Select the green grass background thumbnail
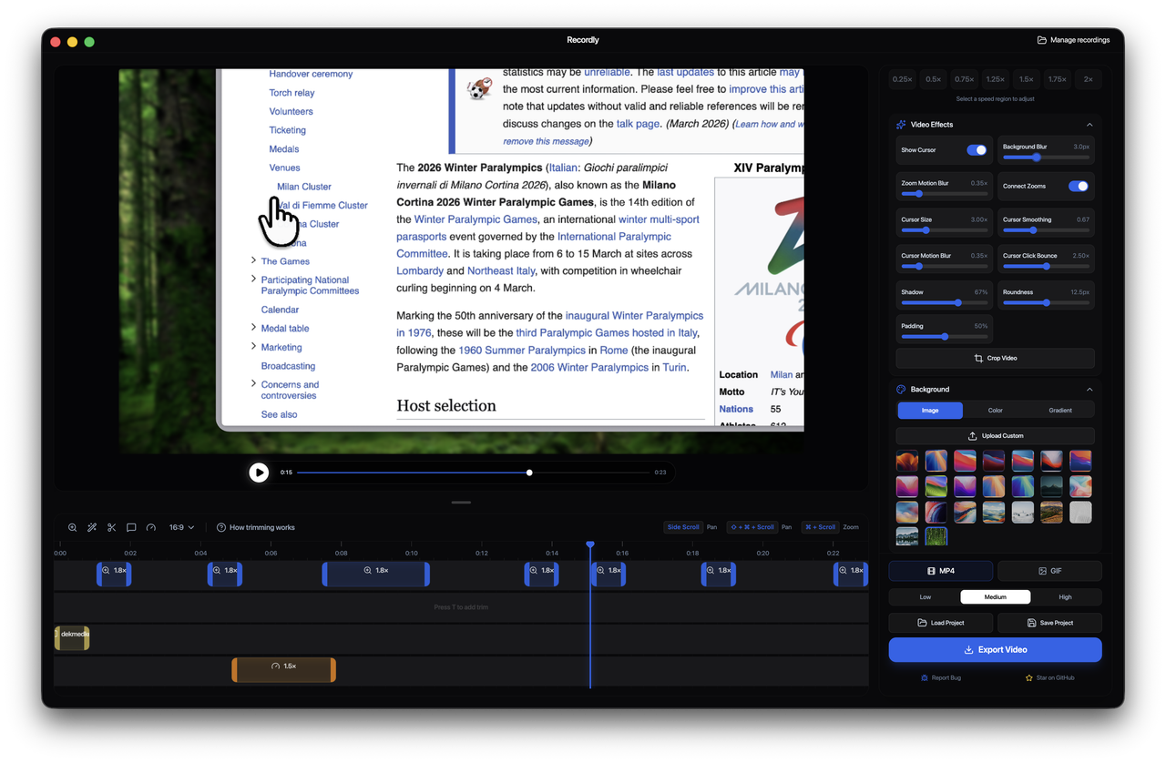Image resolution: width=1166 pixels, height=763 pixels. click(936, 536)
